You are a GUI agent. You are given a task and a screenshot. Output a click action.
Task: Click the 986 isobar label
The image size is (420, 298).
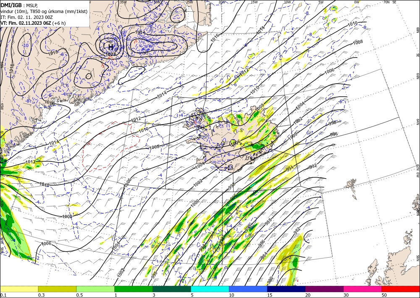tap(262, 243)
